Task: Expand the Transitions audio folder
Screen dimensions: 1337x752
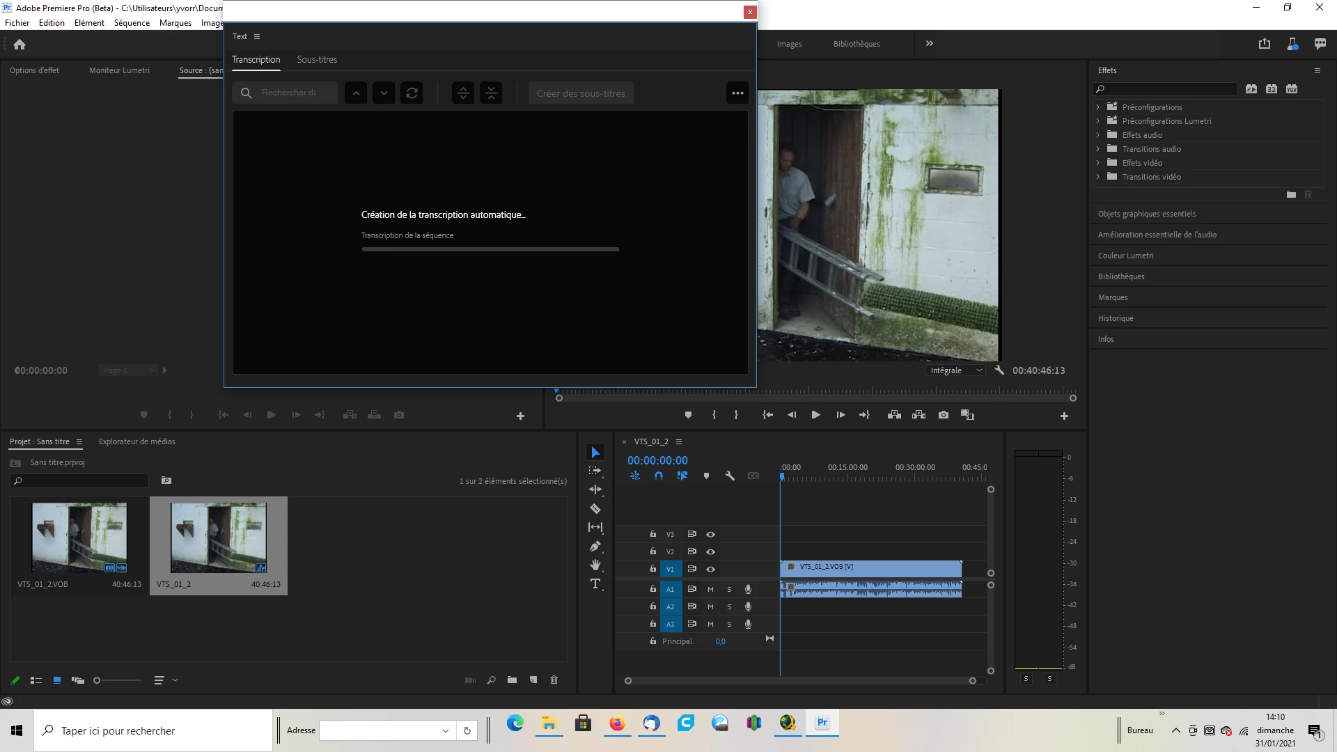Action: [x=1098, y=149]
